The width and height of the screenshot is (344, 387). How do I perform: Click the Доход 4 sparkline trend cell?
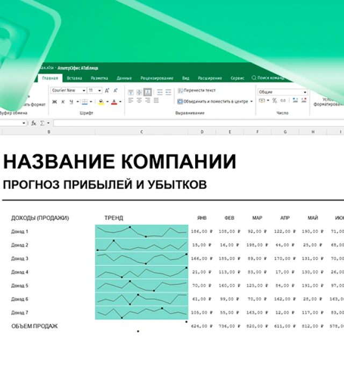[142, 272]
